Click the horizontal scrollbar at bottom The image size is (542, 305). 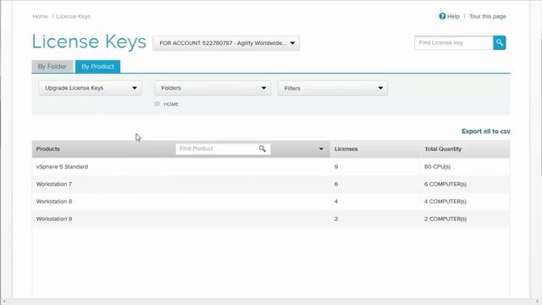271,302
